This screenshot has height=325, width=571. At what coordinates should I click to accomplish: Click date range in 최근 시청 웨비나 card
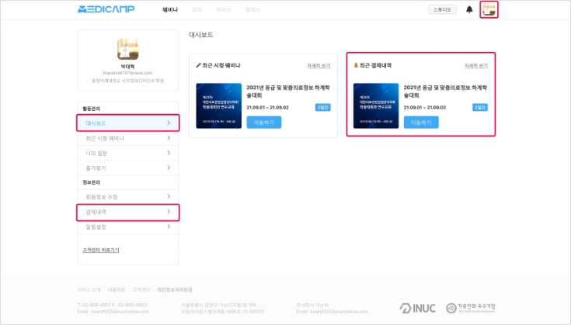(267, 108)
